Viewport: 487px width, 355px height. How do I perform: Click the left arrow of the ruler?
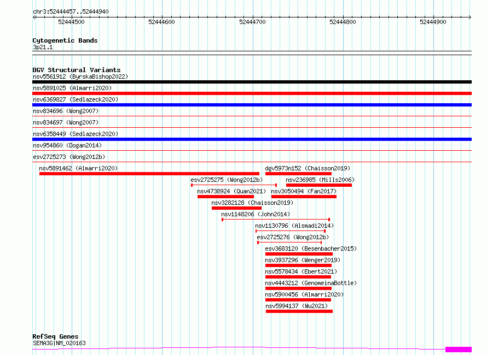pyautogui.click(x=34, y=17)
